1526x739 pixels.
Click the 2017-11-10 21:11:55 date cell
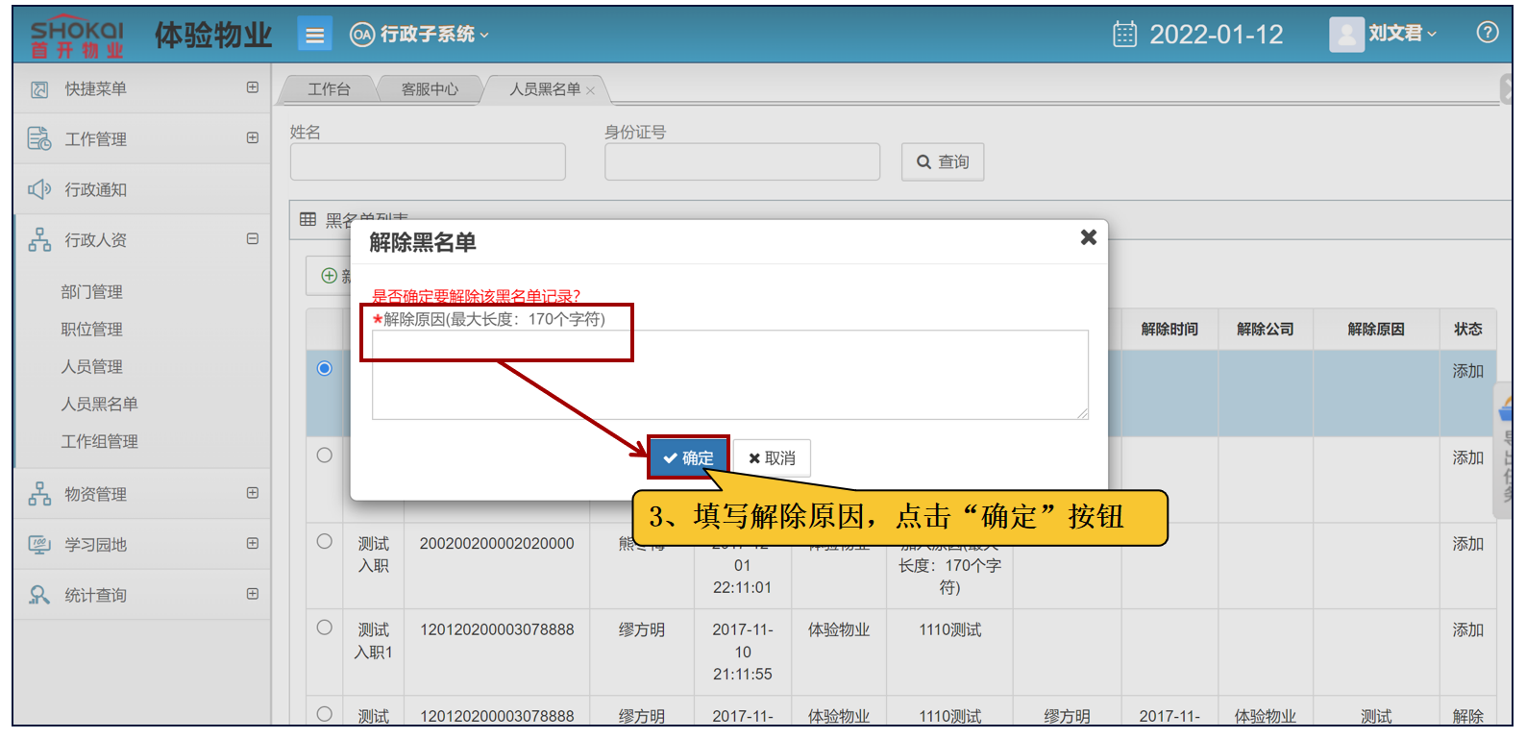click(x=742, y=652)
